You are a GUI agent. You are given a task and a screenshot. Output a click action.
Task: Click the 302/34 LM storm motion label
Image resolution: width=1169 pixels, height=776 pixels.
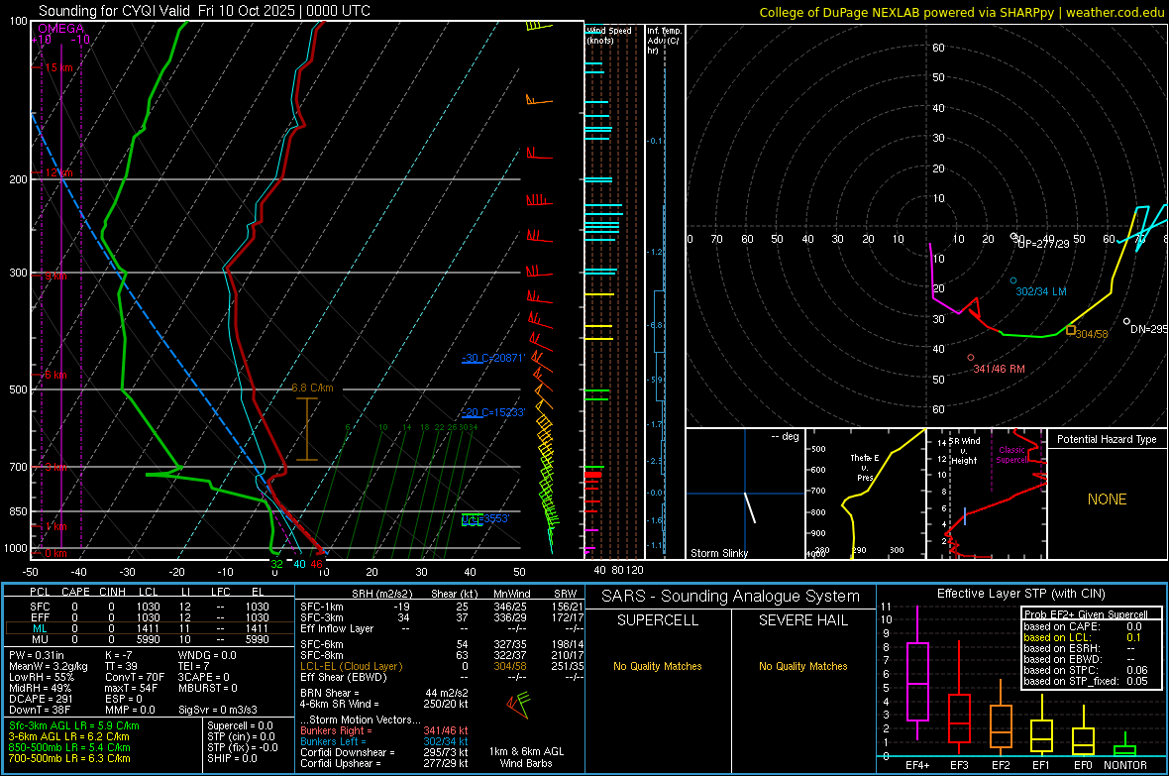[x=1041, y=291]
